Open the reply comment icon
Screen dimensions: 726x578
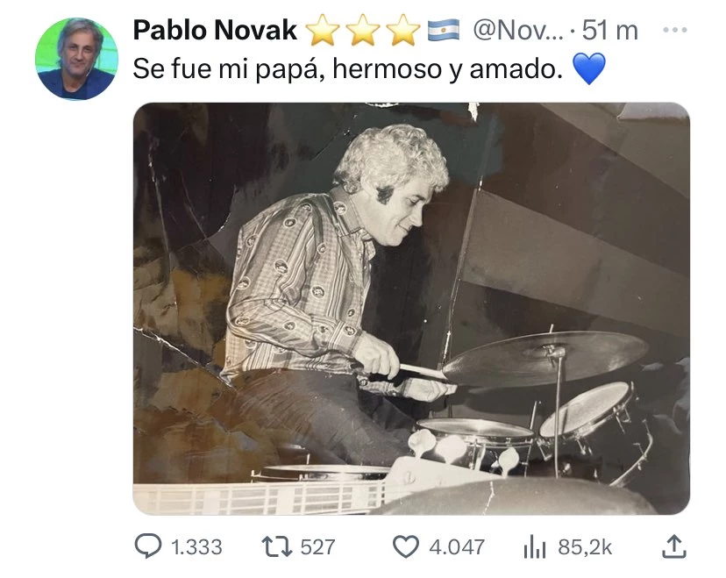148,546
